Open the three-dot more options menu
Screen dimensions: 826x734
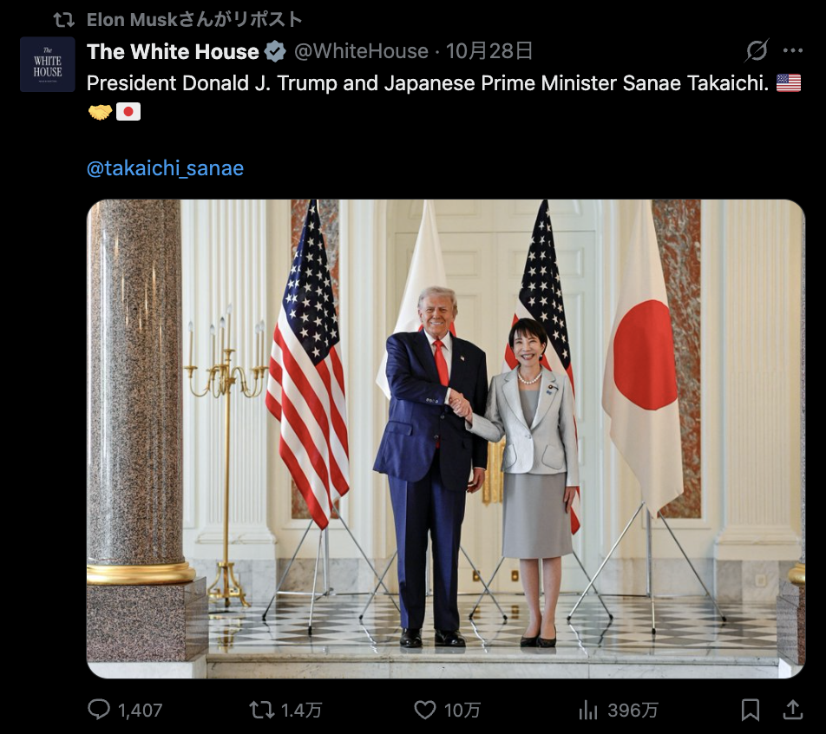[x=793, y=50]
